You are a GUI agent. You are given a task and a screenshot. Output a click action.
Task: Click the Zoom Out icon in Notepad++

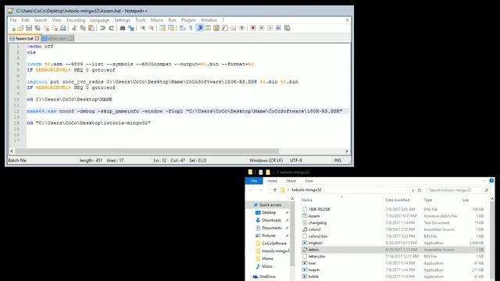(x=151, y=28)
